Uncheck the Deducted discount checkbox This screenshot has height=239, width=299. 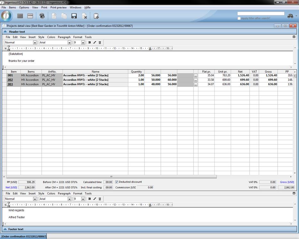117,182
